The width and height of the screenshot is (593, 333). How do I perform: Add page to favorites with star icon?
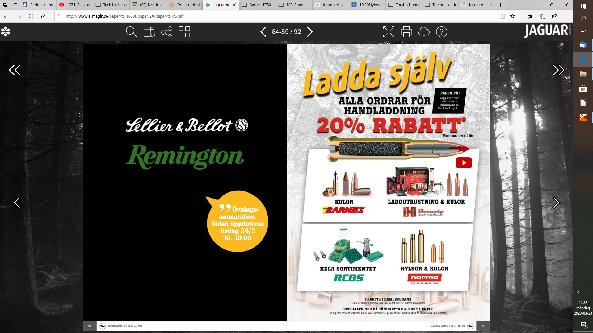(512, 16)
